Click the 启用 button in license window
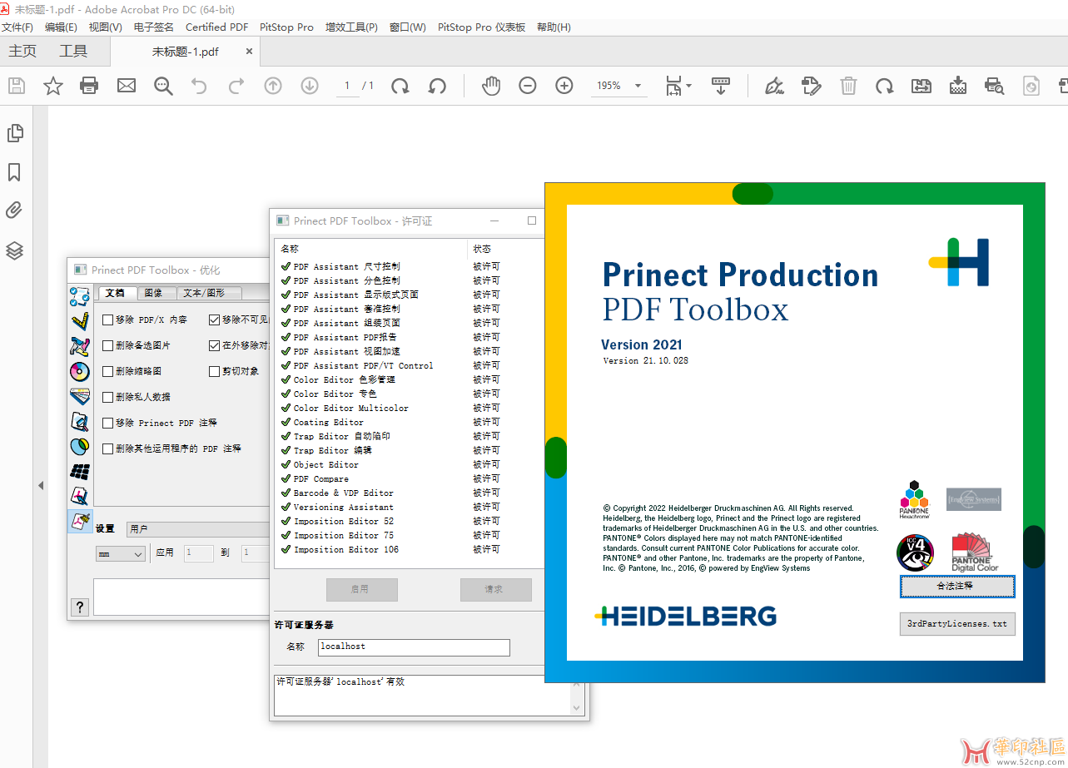The width and height of the screenshot is (1068, 768). pyautogui.click(x=361, y=589)
